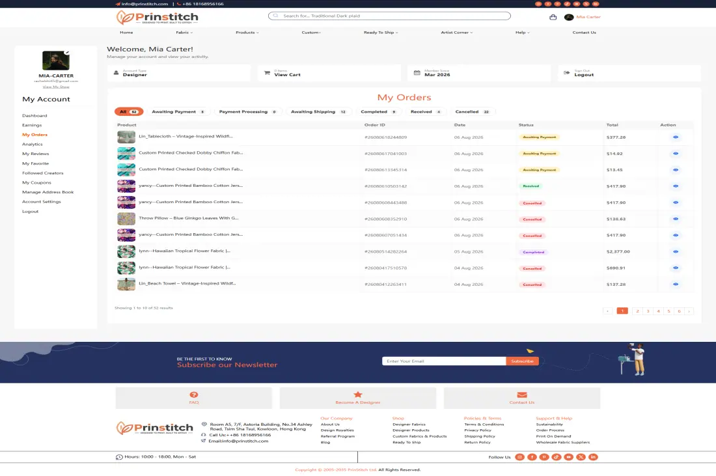
Task: Open Instagram from footer Follow Us
Action: pyautogui.click(x=519, y=457)
